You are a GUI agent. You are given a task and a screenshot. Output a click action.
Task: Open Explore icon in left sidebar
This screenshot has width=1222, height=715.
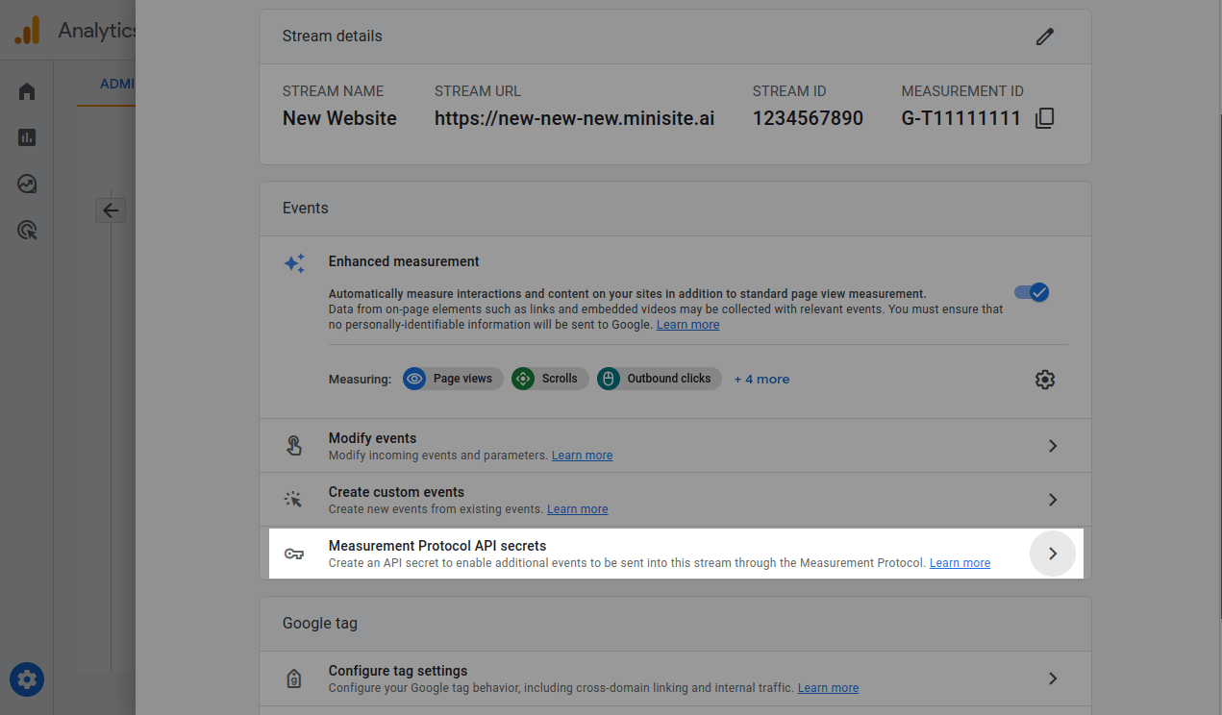coord(27,184)
